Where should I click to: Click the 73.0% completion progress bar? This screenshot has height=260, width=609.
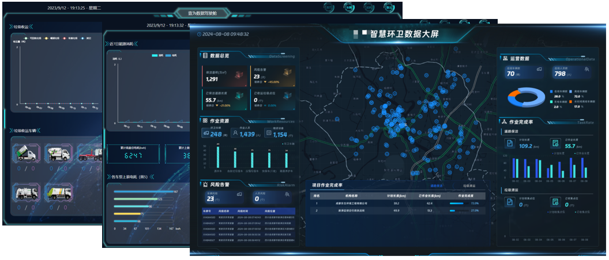pyautogui.click(x=457, y=203)
